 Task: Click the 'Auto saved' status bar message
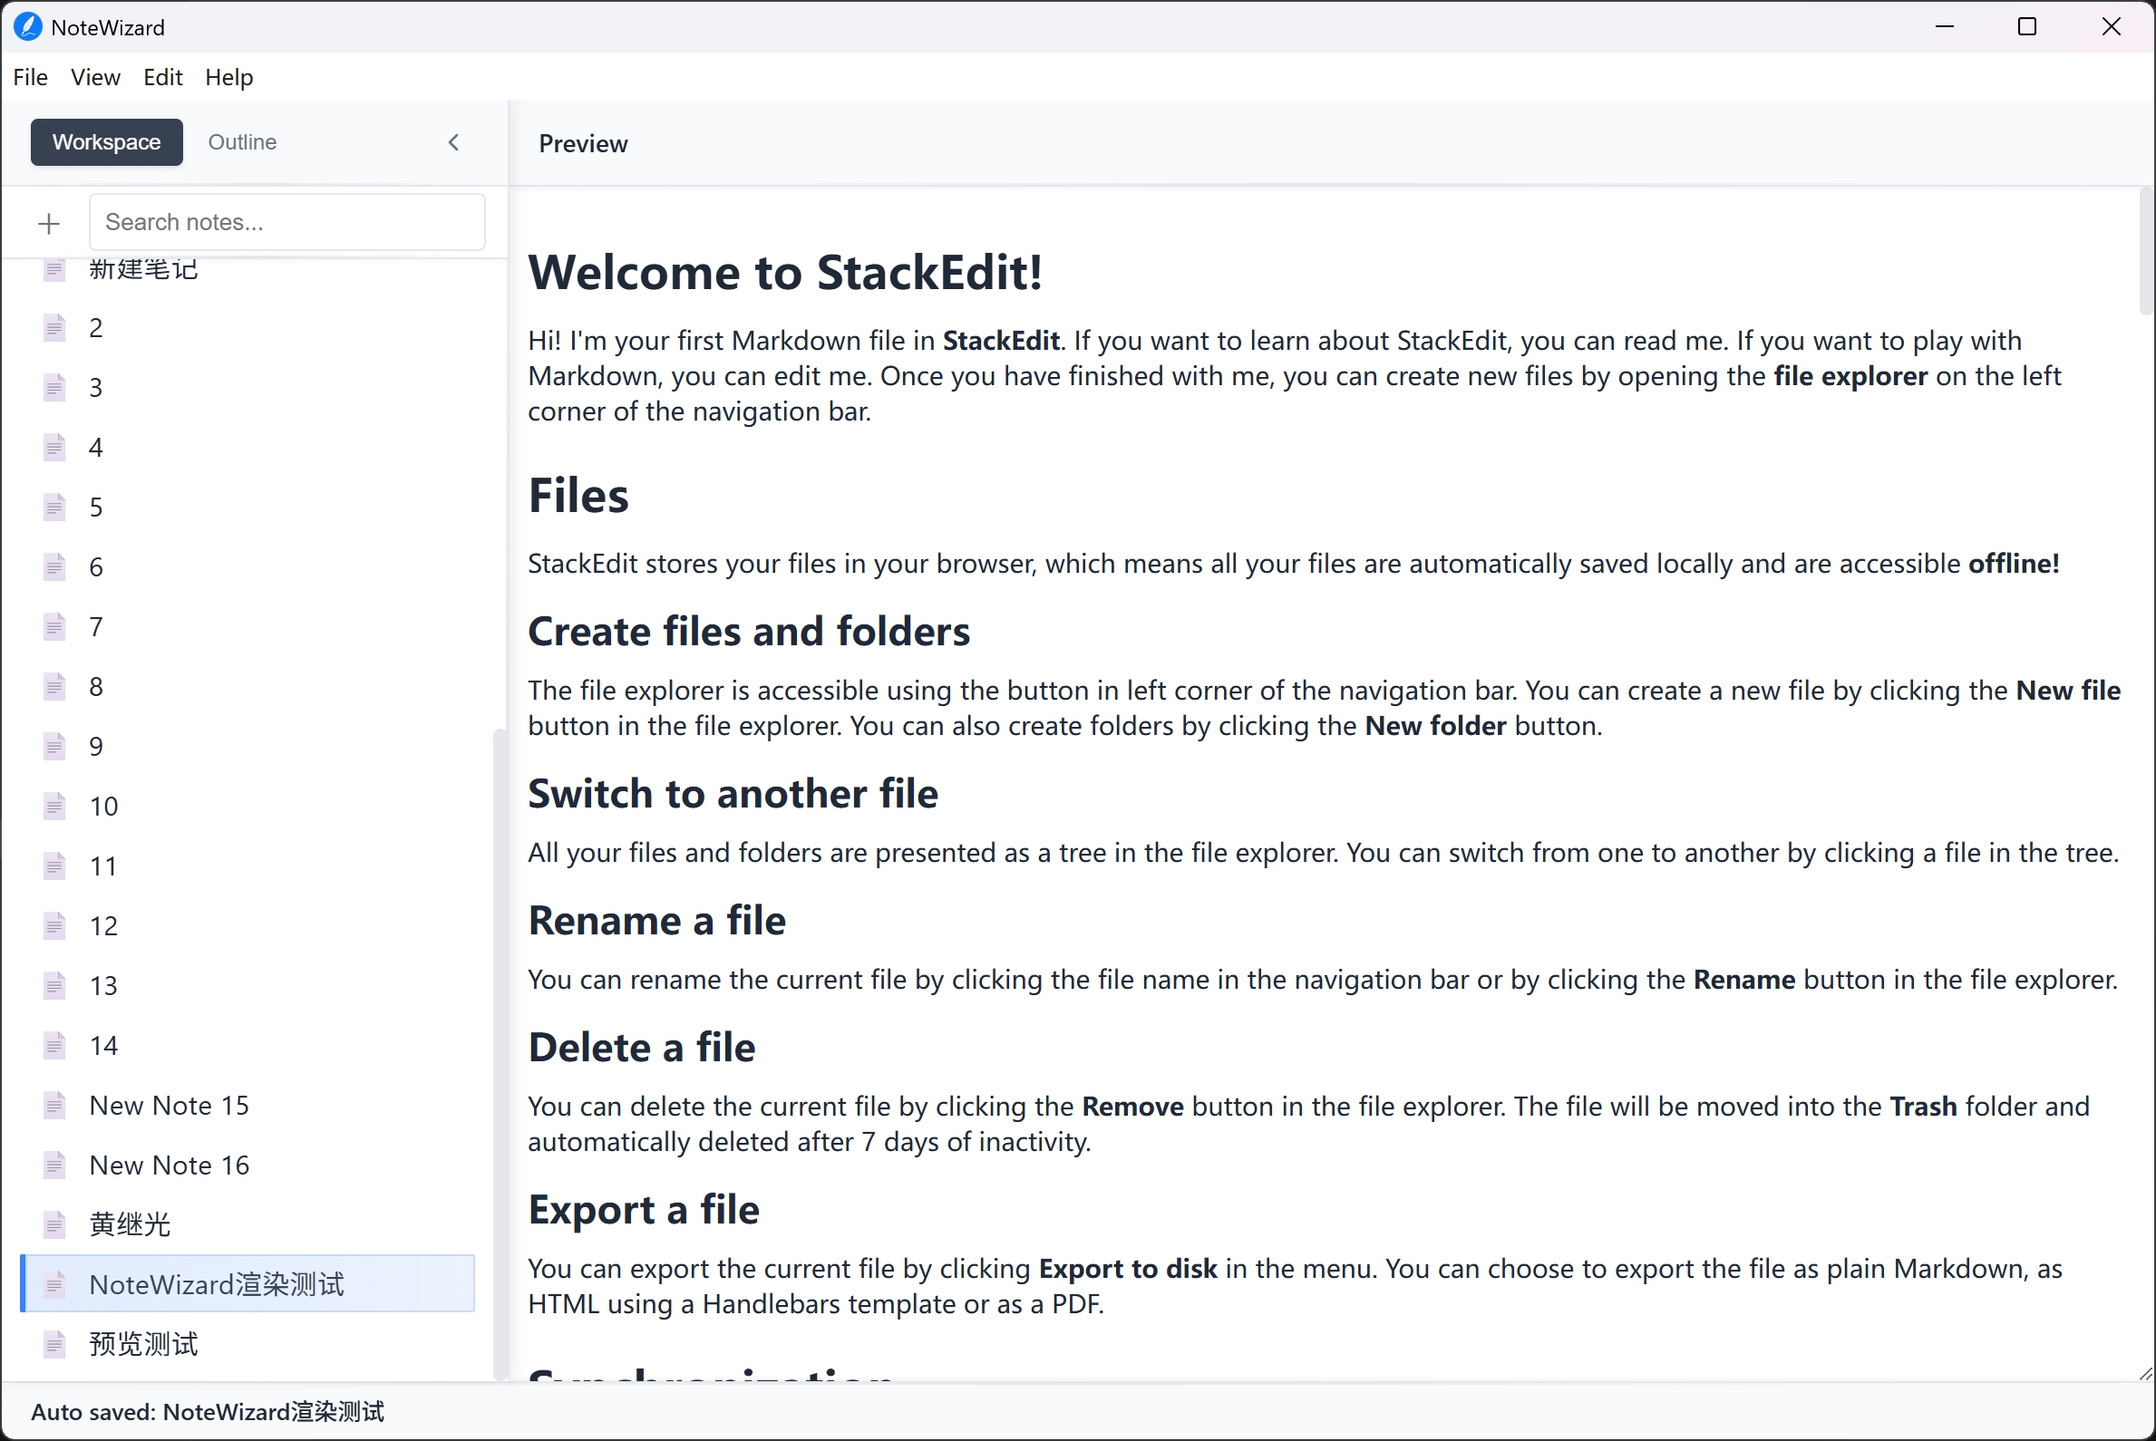208,1412
